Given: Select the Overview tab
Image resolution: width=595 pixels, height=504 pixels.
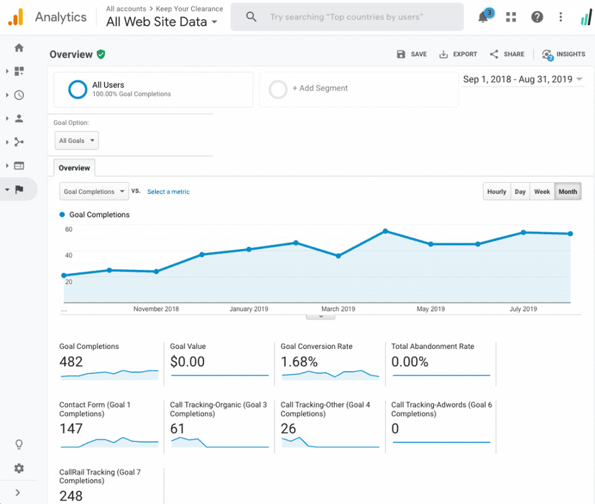Looking at the screenshot, I should (74, 168).
